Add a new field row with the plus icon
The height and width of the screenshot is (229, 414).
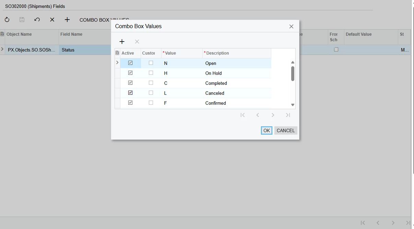click(x=67, y=20)
